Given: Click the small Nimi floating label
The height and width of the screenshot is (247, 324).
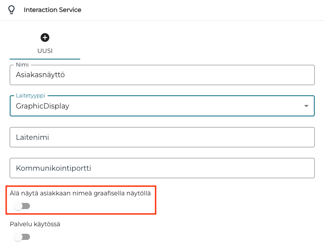Looking at the screenshot, I should coord(22,65).
